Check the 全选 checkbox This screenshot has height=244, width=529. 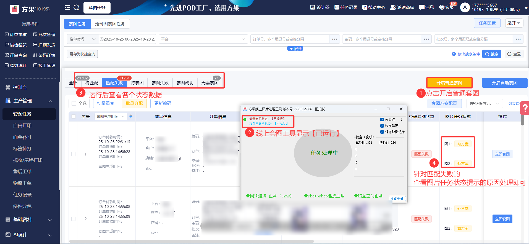(74, 103)
